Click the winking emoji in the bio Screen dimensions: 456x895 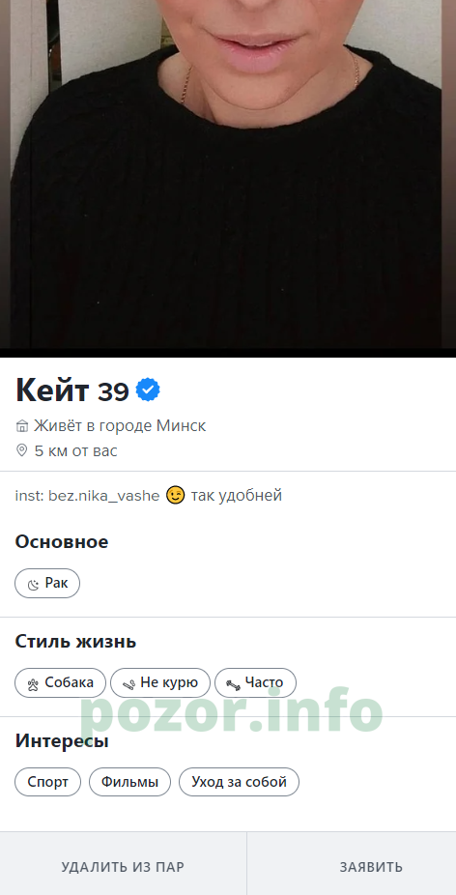click(175, 495)
